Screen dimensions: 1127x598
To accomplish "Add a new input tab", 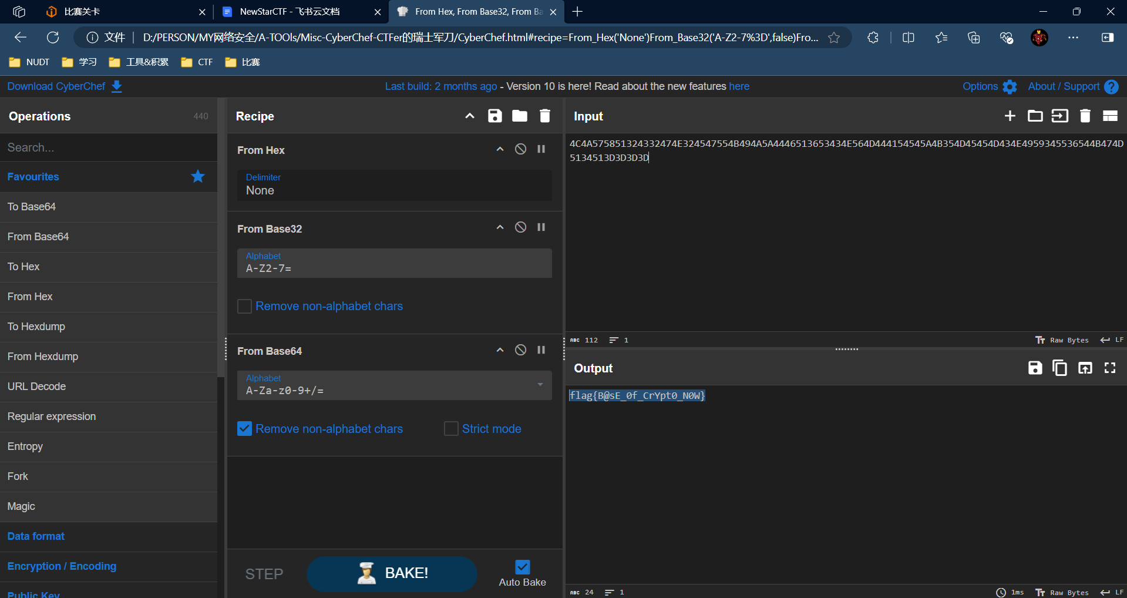I will pyautogui.click(x=1010, y=116).
